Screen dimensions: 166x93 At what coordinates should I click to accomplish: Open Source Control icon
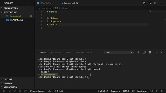point(15,91)
